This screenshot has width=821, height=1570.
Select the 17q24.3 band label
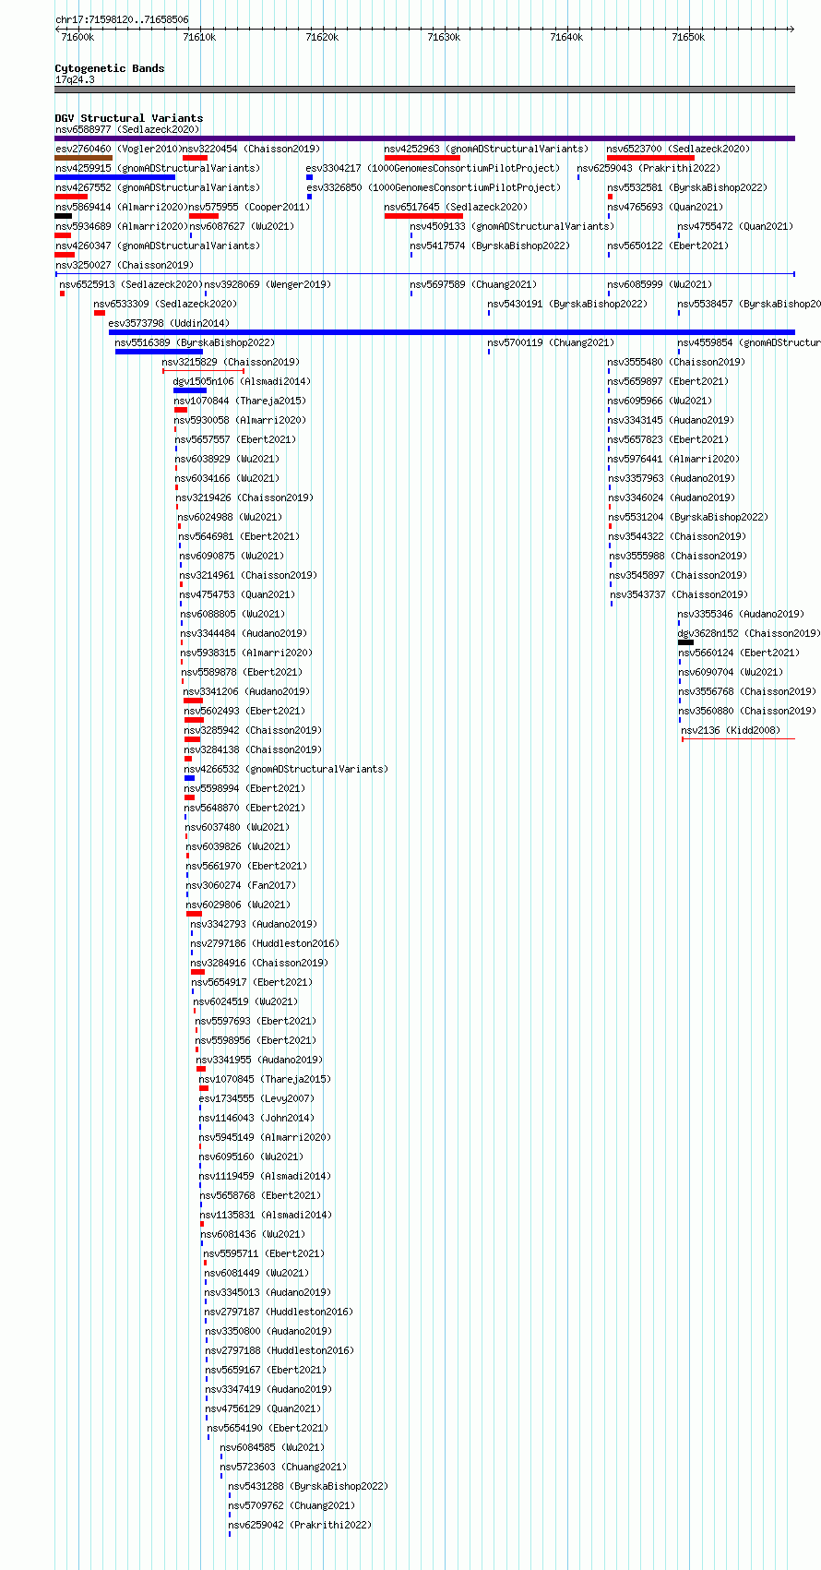tap(75, 79)
